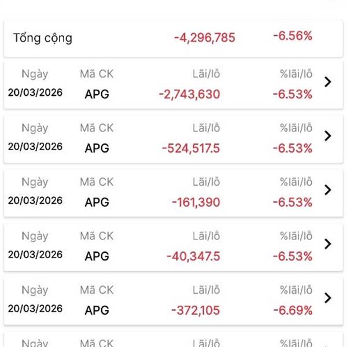The height and width of the screenshot is (347, 347).
Task: Tap the total percentage -6.56%
Action: [x=293, y=36]
